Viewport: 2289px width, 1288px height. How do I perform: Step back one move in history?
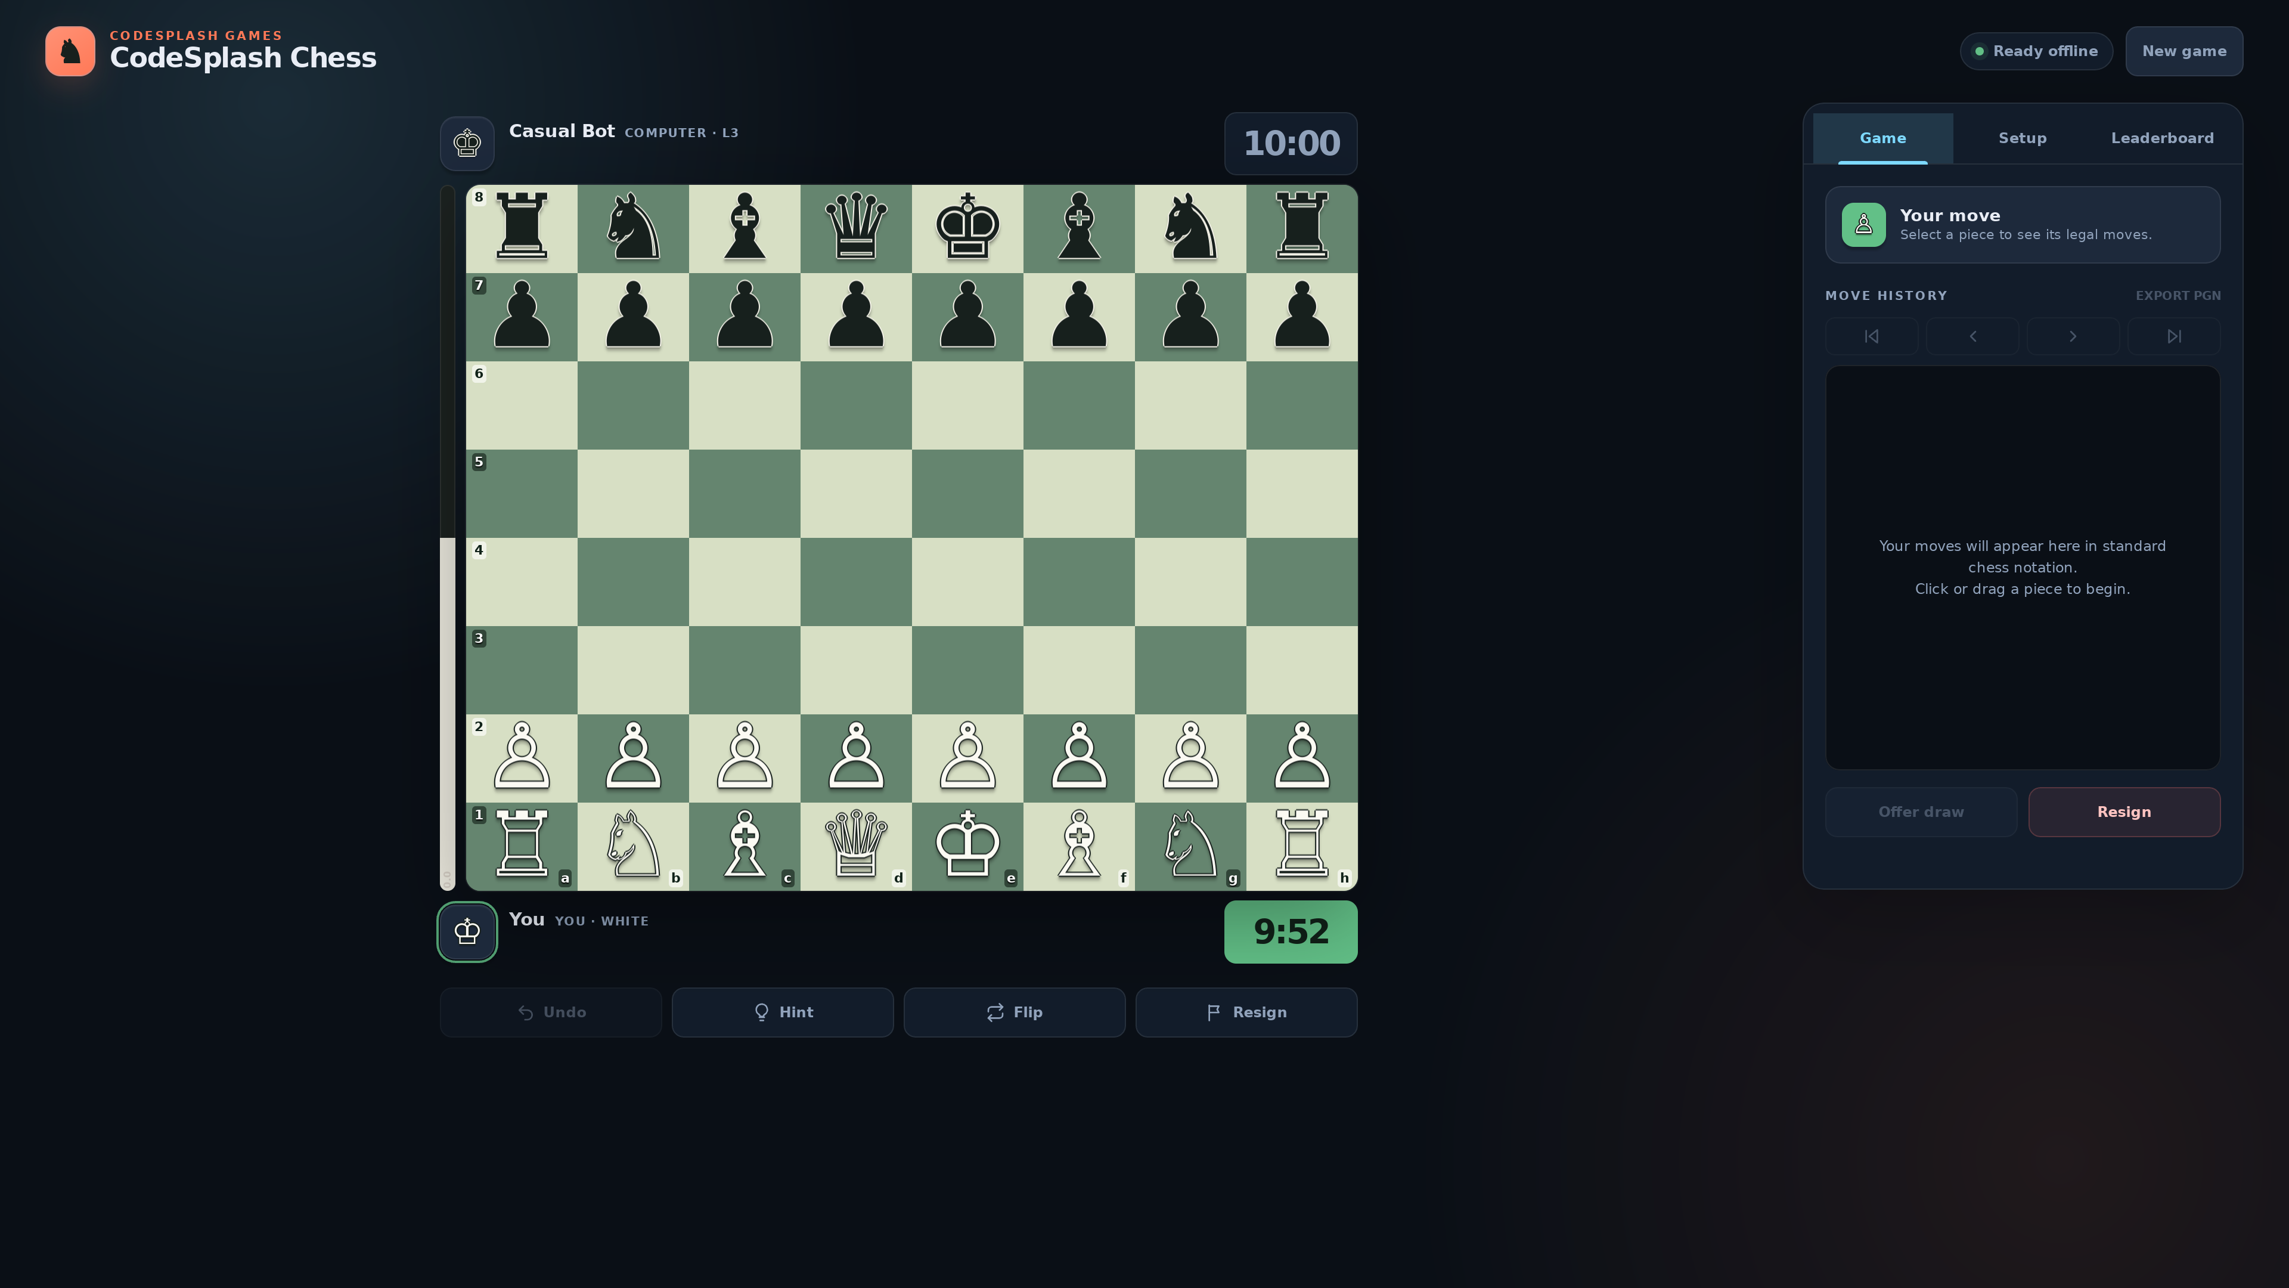[x=1972, y=336]
